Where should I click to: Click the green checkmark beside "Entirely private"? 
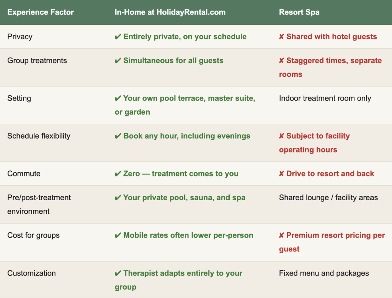click(118, 37)
